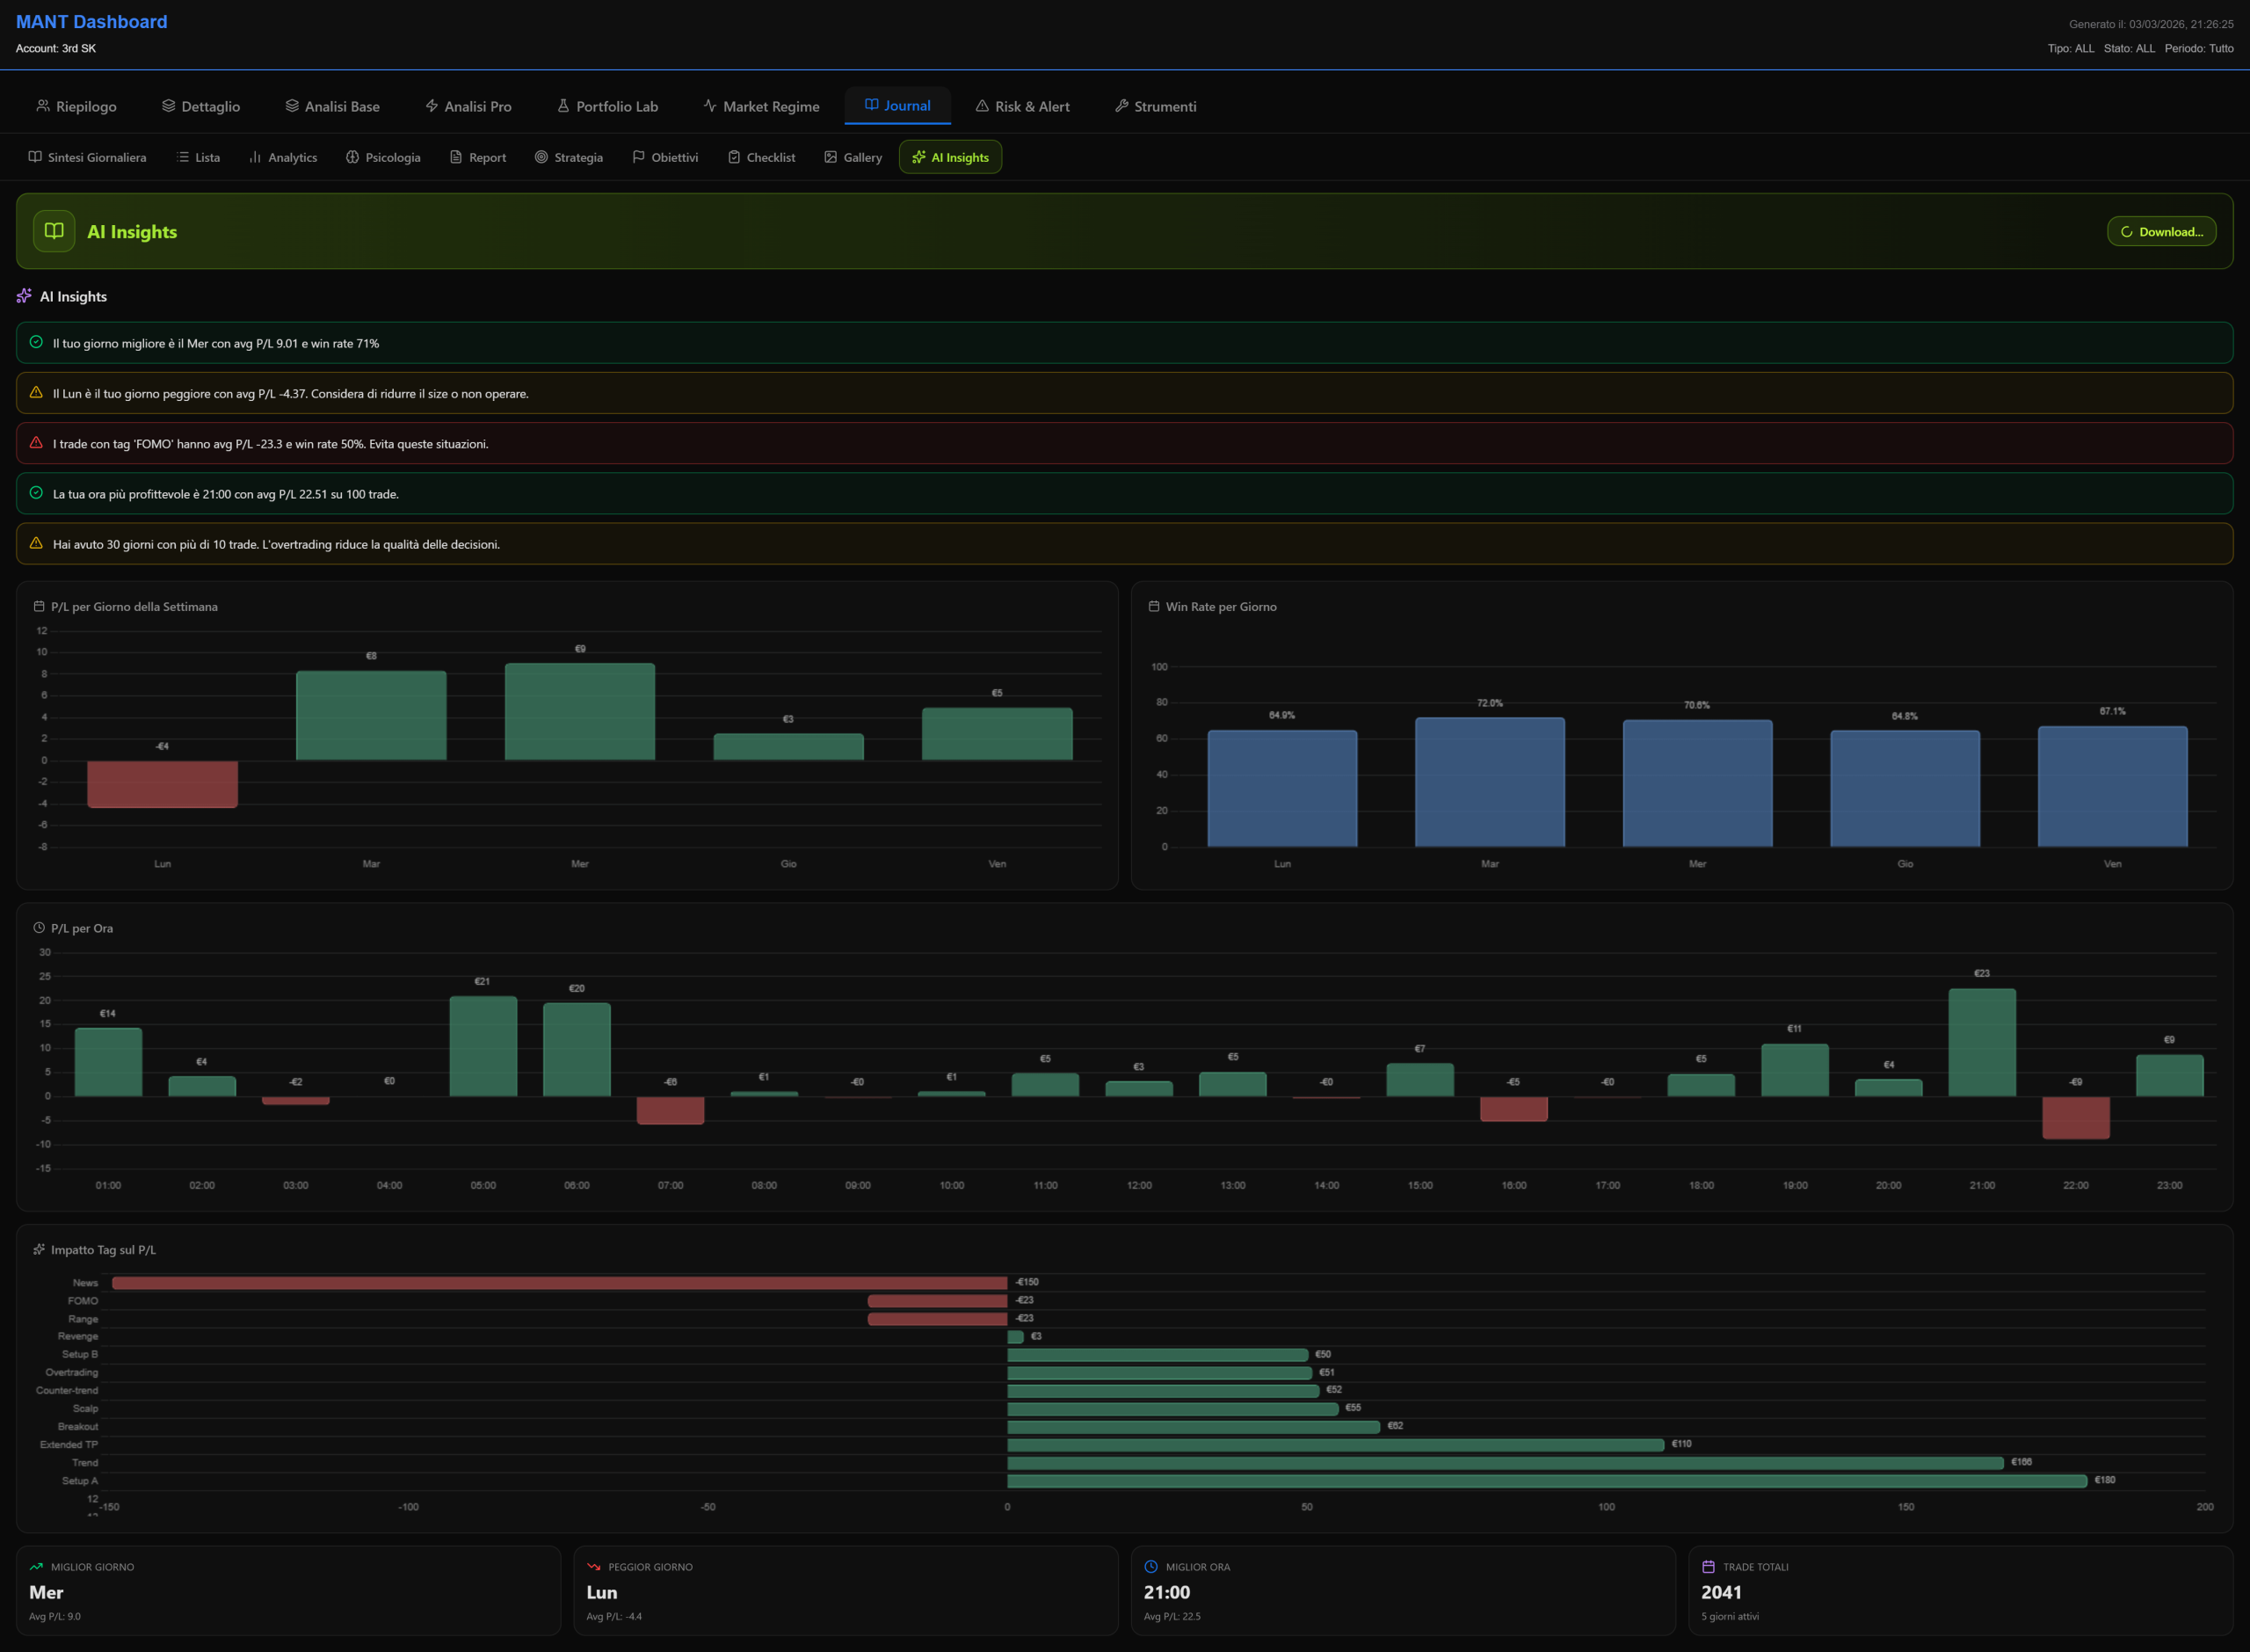Click the calendar icon in Trade Totali card

tap(1709, 1567)
